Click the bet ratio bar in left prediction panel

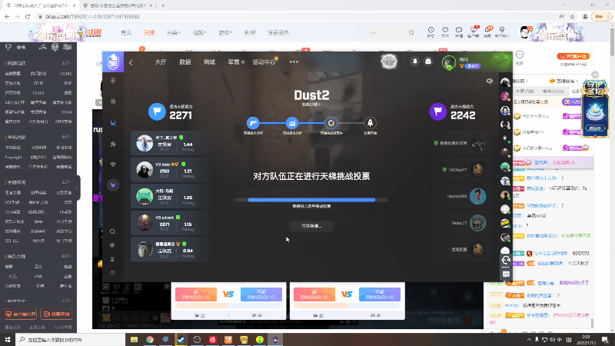point(228,305)
